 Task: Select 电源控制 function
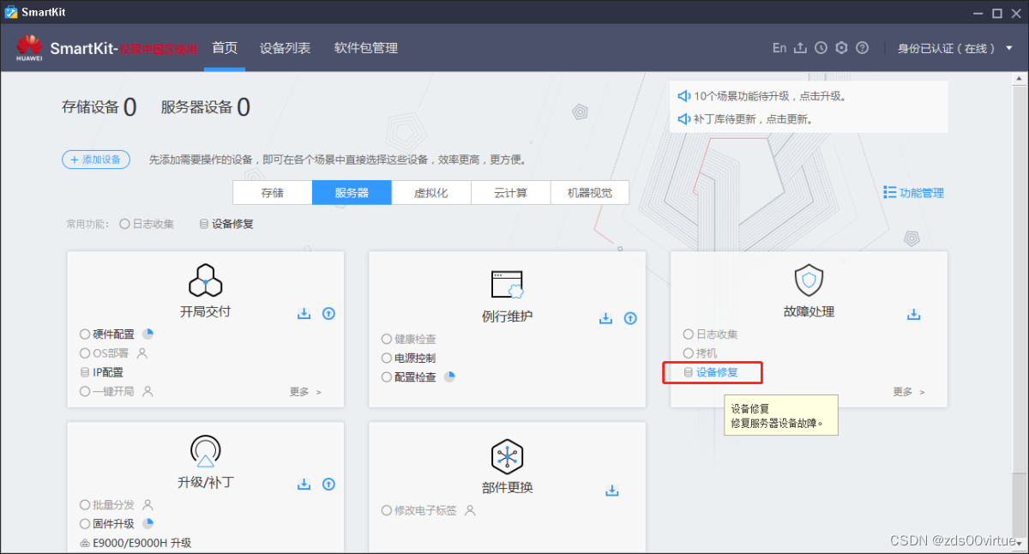(409, 358)
